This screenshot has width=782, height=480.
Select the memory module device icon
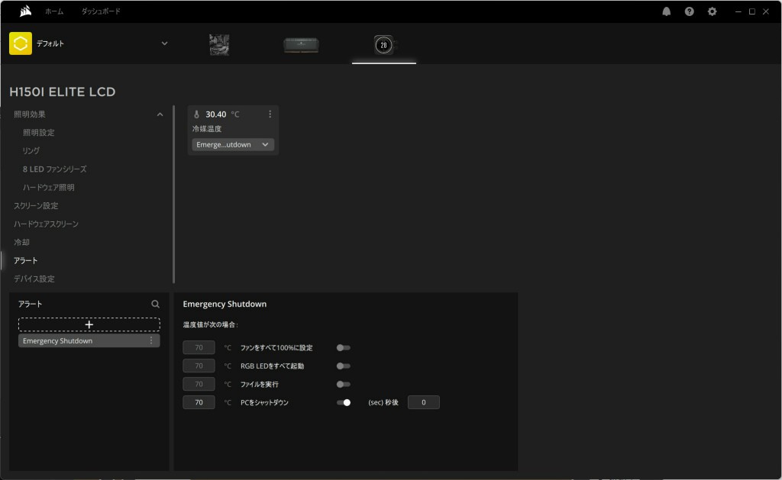coord(301,45)
